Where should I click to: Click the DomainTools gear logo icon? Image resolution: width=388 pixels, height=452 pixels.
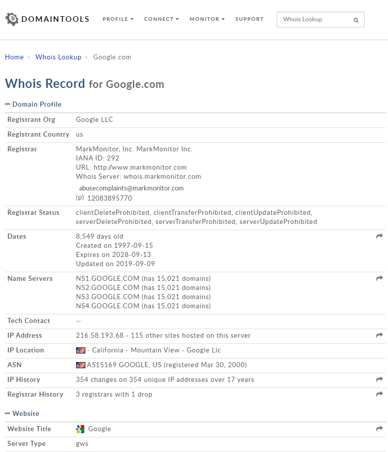[11, 19]
